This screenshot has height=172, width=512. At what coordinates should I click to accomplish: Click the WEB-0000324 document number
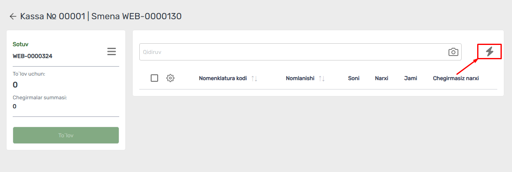point(32,56)
